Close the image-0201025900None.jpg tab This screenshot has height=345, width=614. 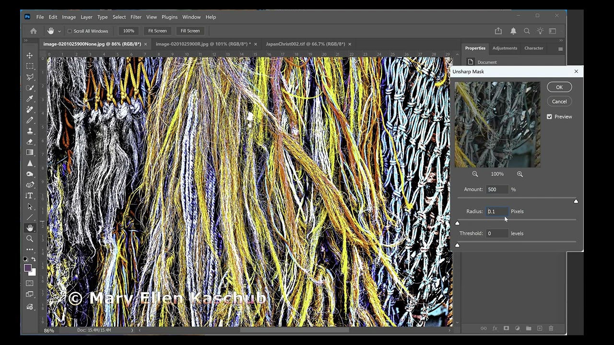[145, 44]
